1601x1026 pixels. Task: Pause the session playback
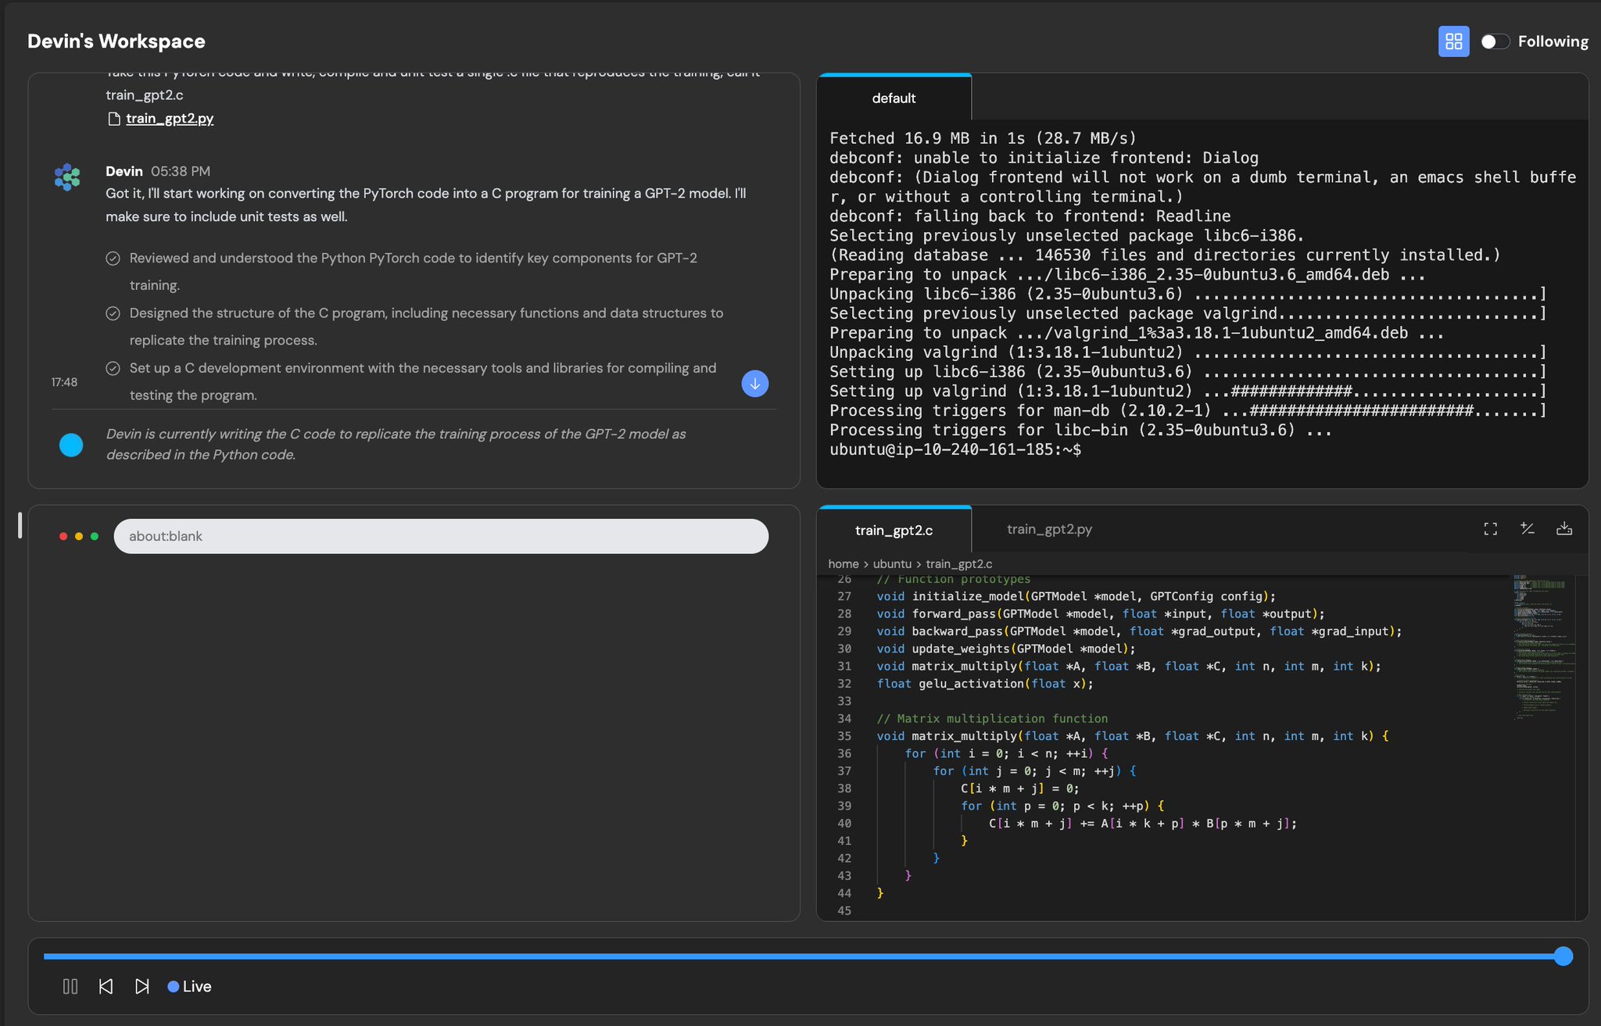70,986
